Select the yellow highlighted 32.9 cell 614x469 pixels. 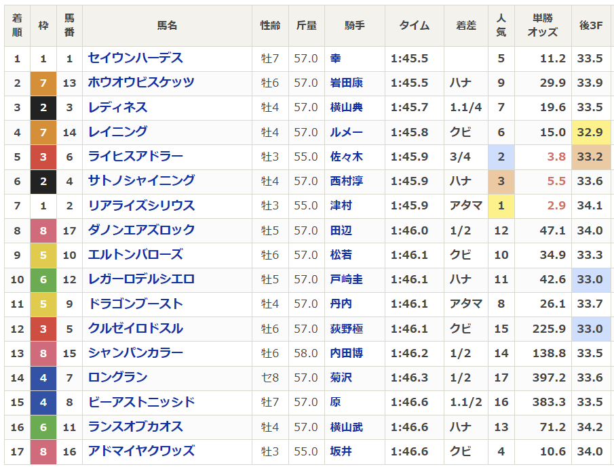point(591,132)
